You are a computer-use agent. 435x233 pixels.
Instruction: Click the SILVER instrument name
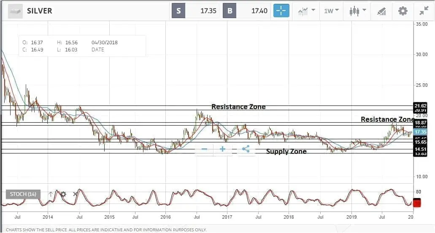coord(39,11)
